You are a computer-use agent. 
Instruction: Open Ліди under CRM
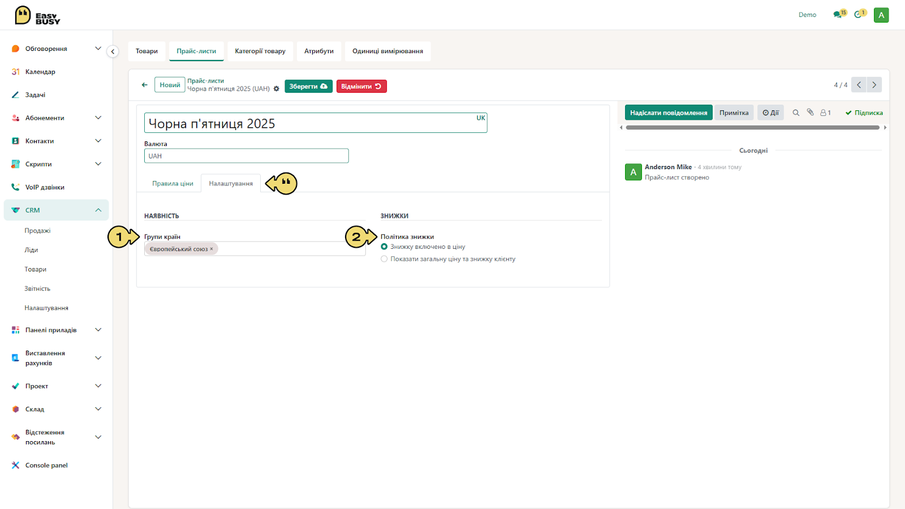tap(31, 250)
